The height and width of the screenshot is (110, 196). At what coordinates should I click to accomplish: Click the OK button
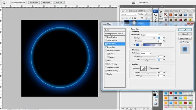coord(185,30)
